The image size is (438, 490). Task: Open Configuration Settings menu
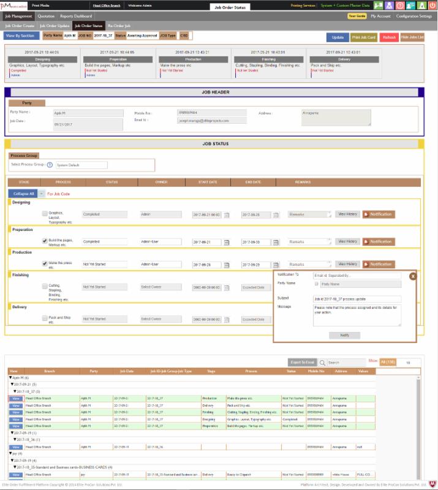tap(414, 16)
